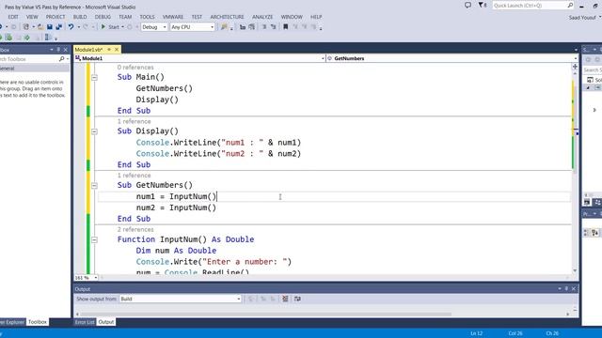Open the WINDOW menu
Image resolution: width=602 pixels, height=338 pixels.
(x=292, y=17)
